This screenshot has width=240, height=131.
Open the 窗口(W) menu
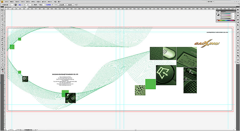click(x=44, y=2)
